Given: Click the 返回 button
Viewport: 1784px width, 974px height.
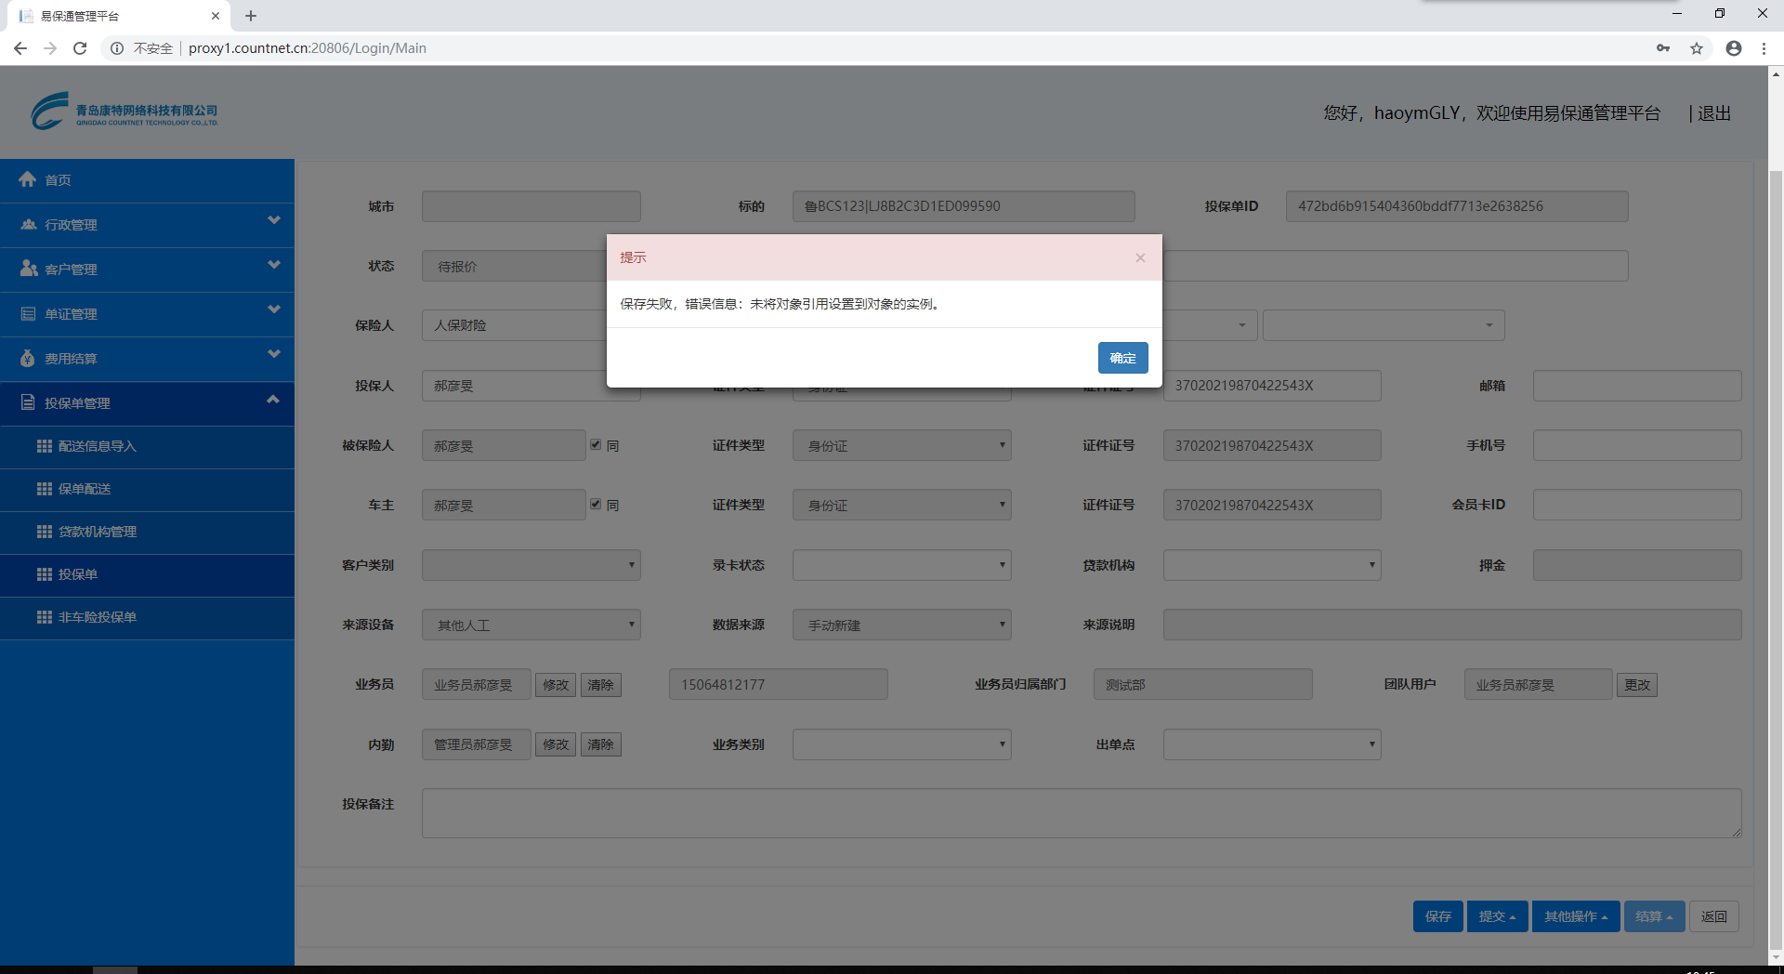Looking at the screenshot, I should [x=1713, y=916].
